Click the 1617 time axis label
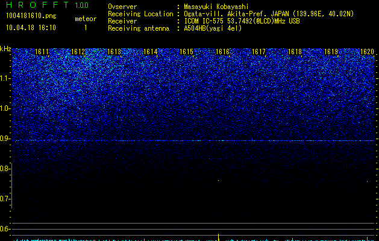 (258, 52)
